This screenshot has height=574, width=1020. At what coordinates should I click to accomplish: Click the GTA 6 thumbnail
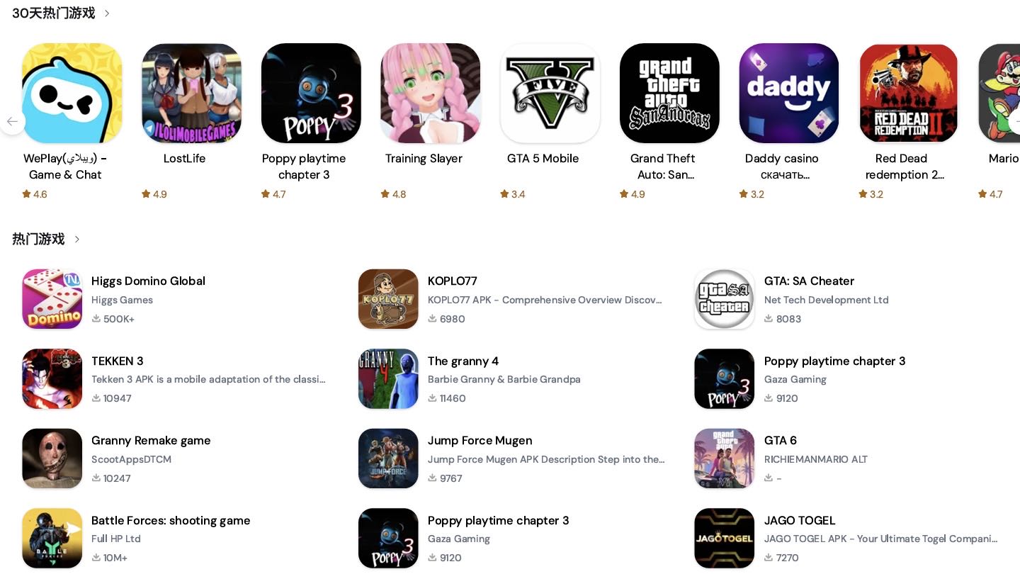click(724, 458)
